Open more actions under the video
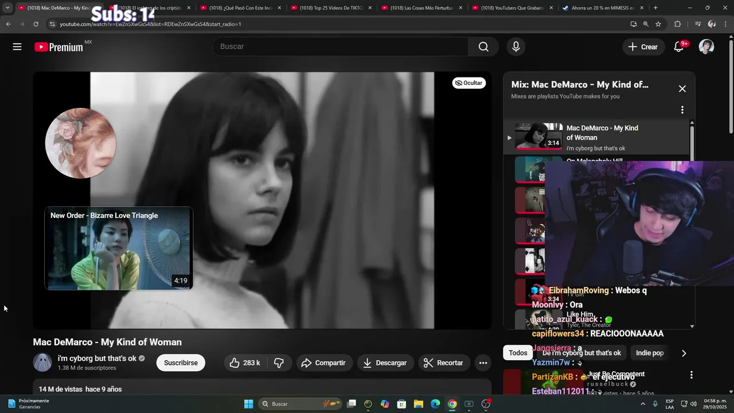Image resolution: width=734 pixels, height=413 pixels. pos(483,363)
